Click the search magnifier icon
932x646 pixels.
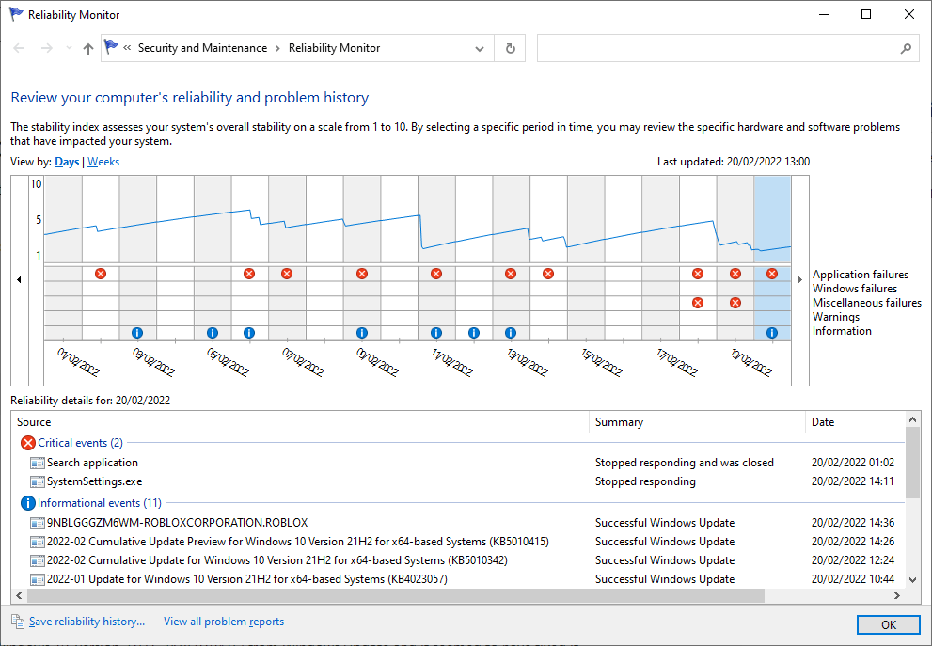tap(906, 48)
